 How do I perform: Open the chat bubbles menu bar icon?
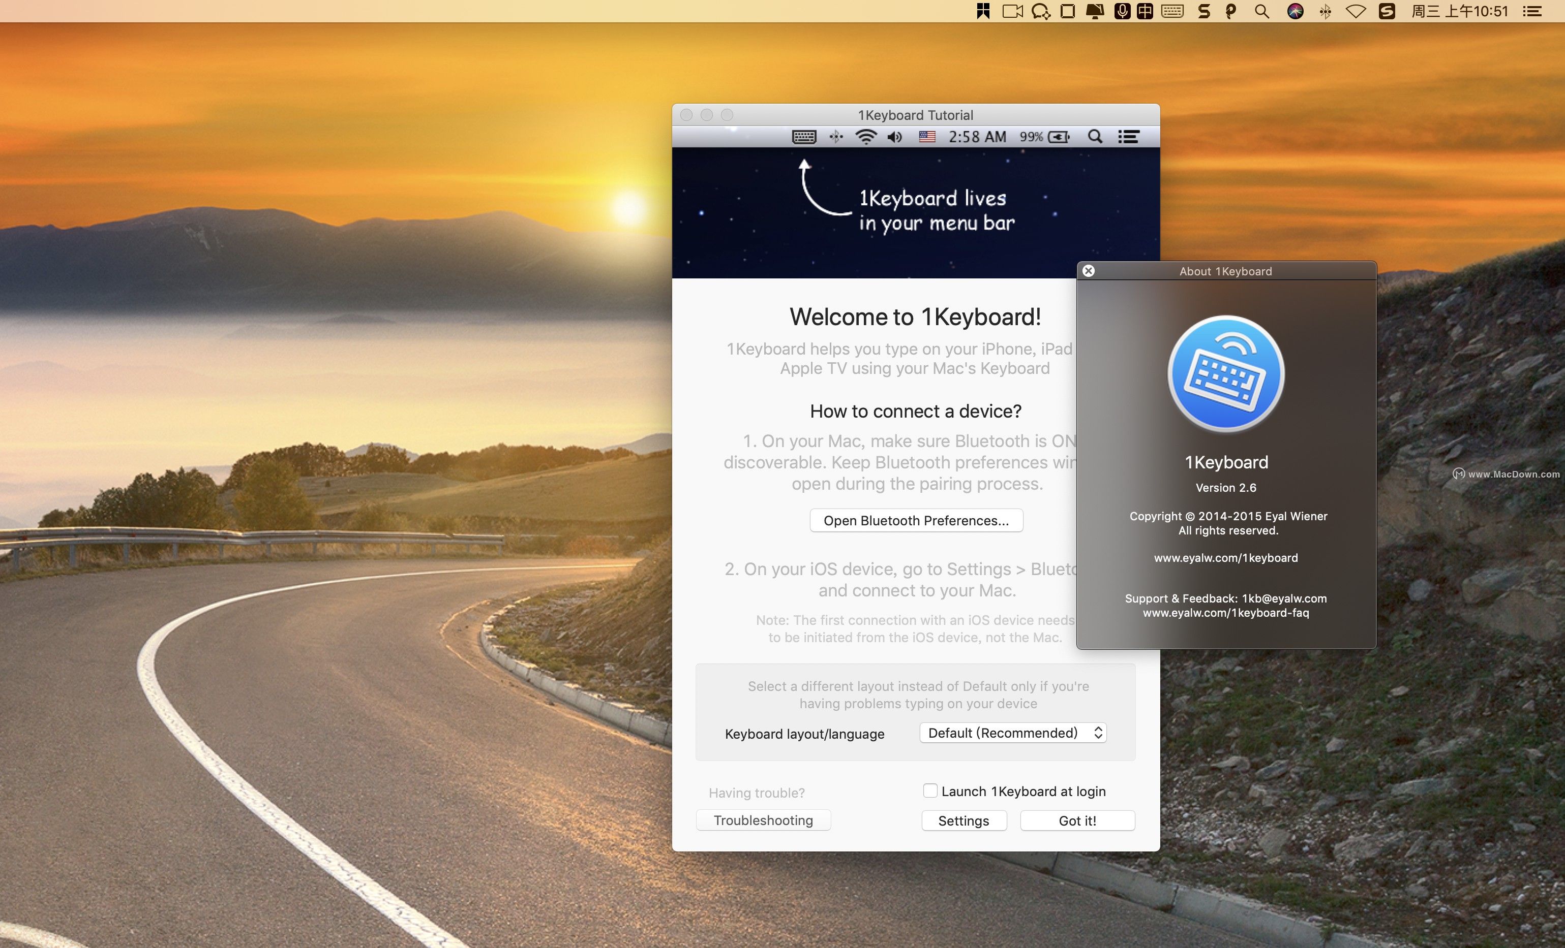(x=1040, y=11)
